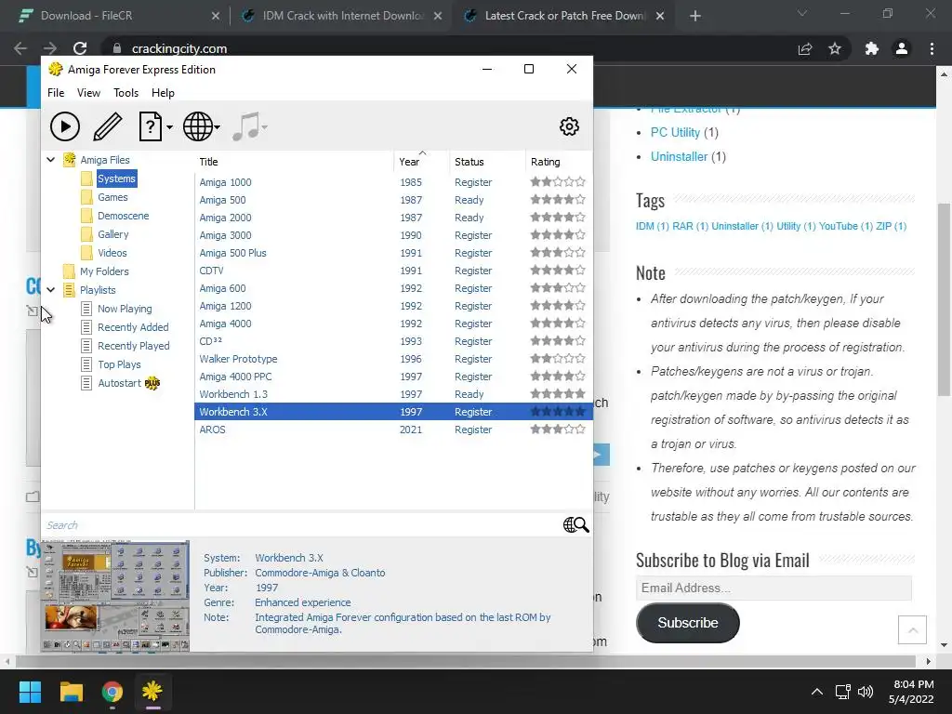Click the Plus badge next to Autostart
This screenshot has width=952, height=714.
152,383
